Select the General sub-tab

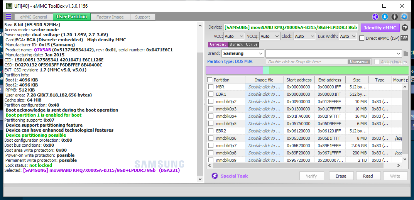(218, 44)
